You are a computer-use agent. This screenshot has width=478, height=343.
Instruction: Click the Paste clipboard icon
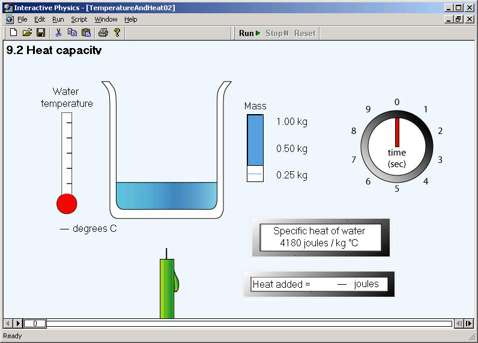coord(86,32)
